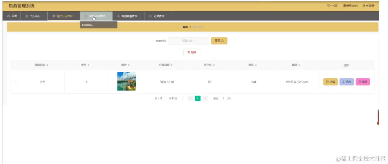
Task: Sort by 分享日期 column arrows
Action: (171, 65)
